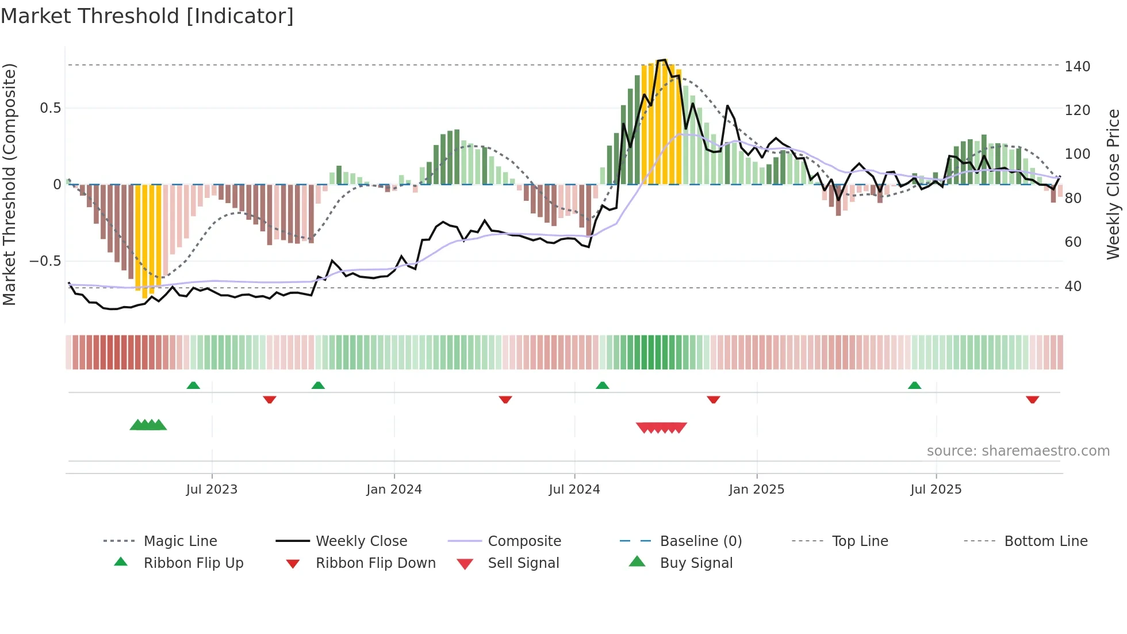This screenshot has width=1127, height=634.
Task: Click the Jan 2025 x-axis label
Action: coord(756,489)
